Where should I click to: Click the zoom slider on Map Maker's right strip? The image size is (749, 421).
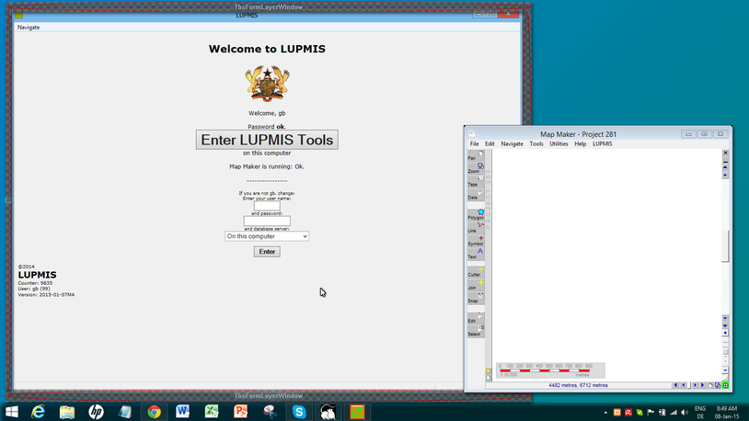(x=725, y=352)
